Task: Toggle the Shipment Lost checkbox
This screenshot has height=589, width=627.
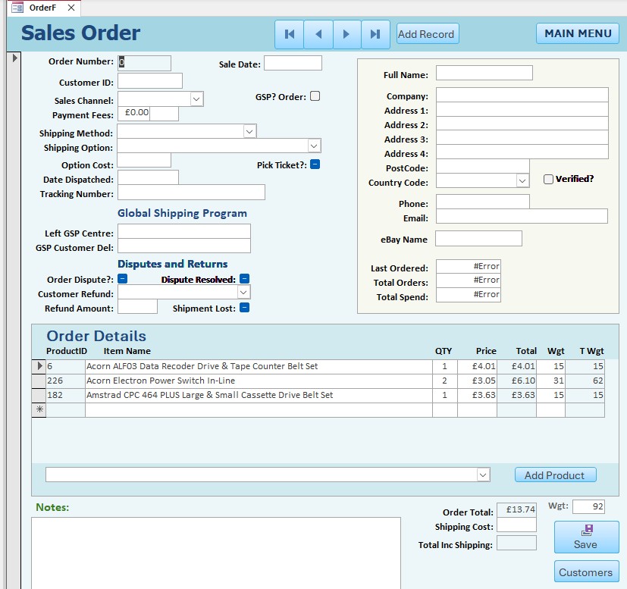Action: (x=244, y=308)
